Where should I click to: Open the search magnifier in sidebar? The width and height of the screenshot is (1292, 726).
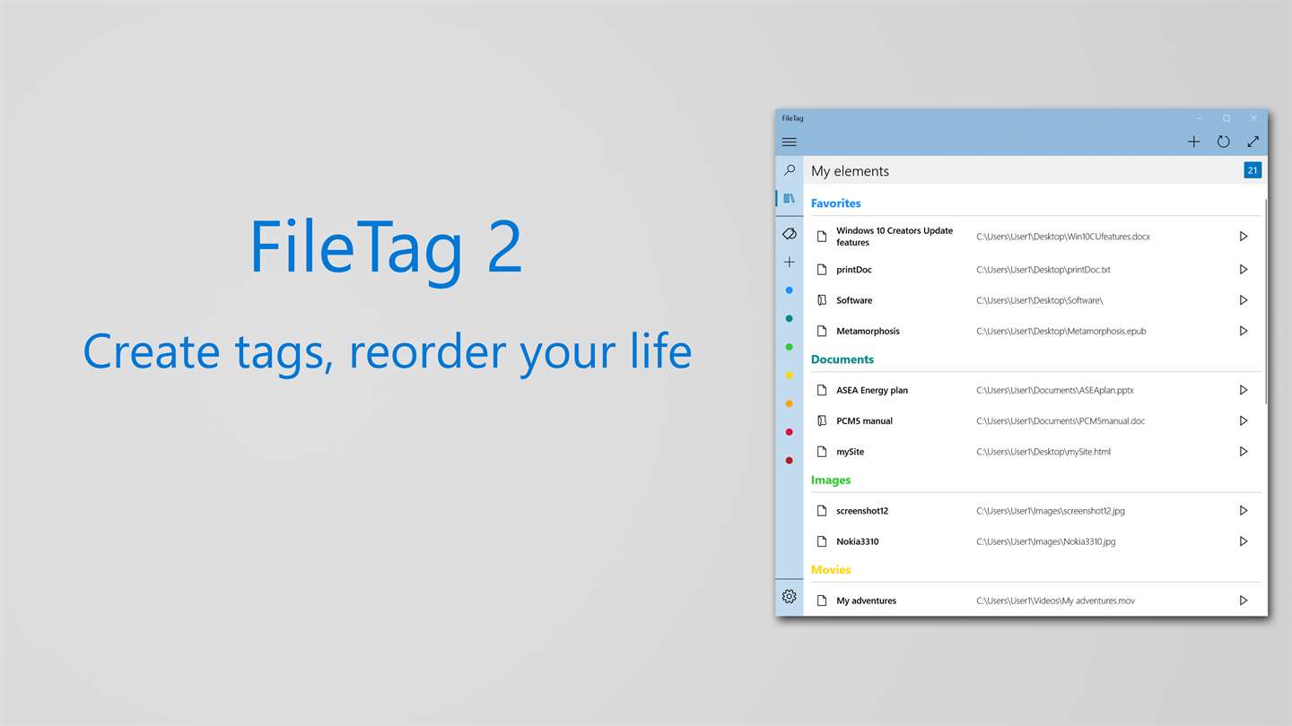coord(790,169)
